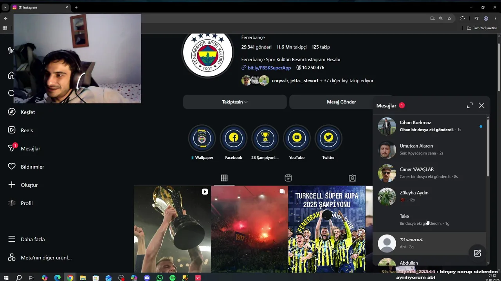Screen dimensions: 501x281
Task: Open the 28 Şampiyonl... trophy highlight
Action: tap(265, 138)
